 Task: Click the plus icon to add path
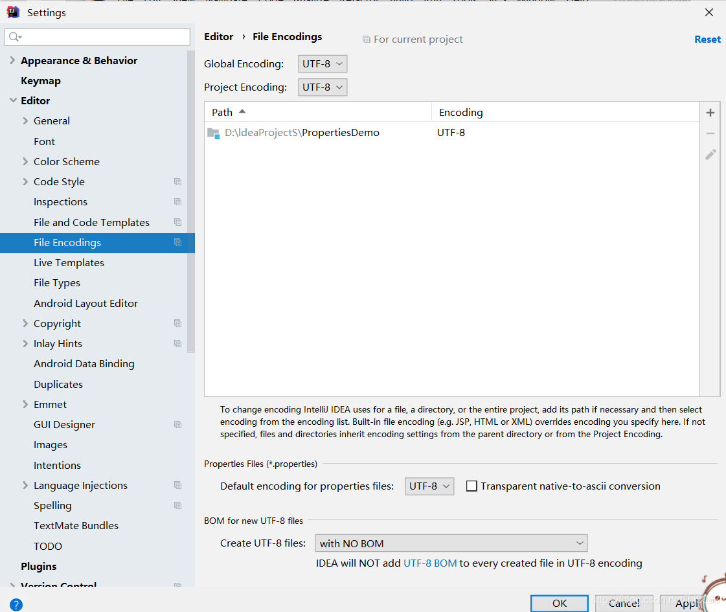(710, 113)
